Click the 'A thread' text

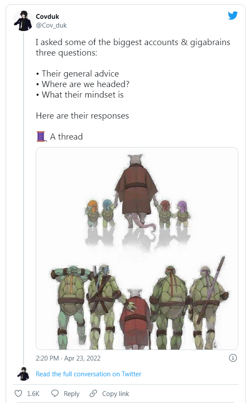[66, 137]
